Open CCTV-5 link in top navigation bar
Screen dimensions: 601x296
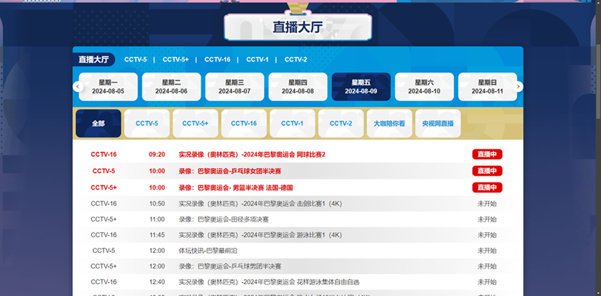click(x=135, y=60)
